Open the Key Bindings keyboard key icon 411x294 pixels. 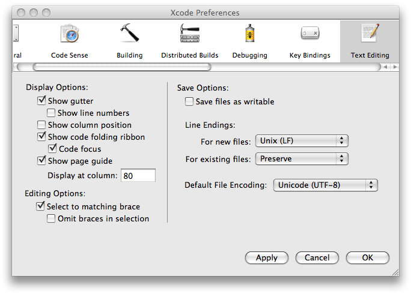tap(310, 33)
